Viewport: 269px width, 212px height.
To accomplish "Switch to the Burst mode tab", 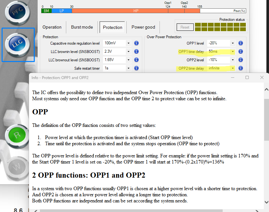I will coord(82,27).
